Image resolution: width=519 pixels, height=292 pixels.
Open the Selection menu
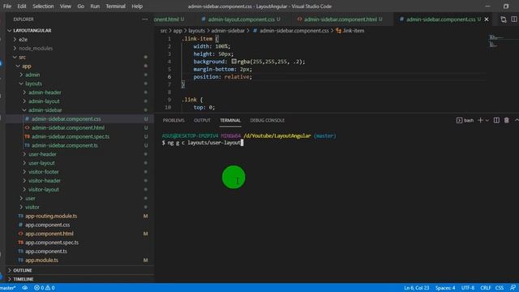pyautogui.click(x=43, y=6)
